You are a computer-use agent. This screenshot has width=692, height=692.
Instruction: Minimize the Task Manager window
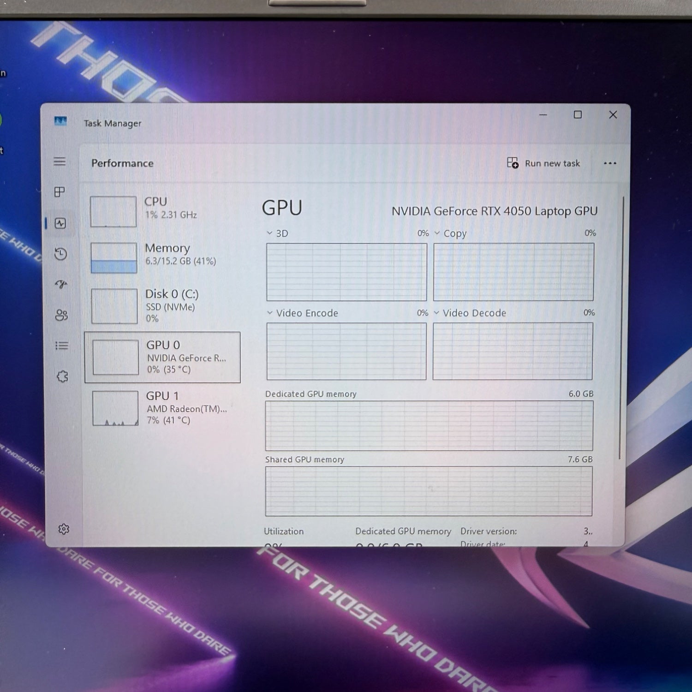tap(543, 115)
